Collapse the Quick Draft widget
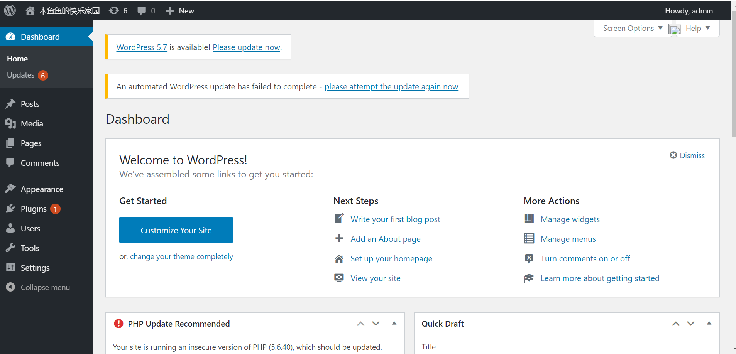736x354 pixels. coord(709,324)
